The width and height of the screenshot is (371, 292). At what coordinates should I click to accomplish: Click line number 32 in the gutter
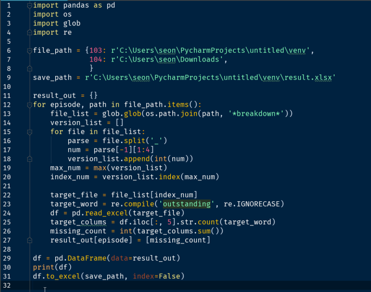click(7, 286)
